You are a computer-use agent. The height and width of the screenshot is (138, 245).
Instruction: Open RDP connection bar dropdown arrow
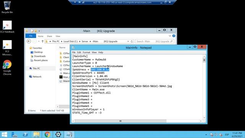click(x=75, y=2)
